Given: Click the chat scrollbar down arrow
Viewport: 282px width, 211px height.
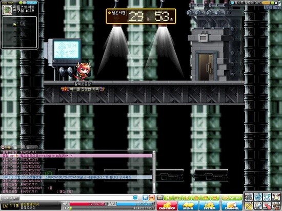Looking at the screenshot, I should tap(154, 192).
